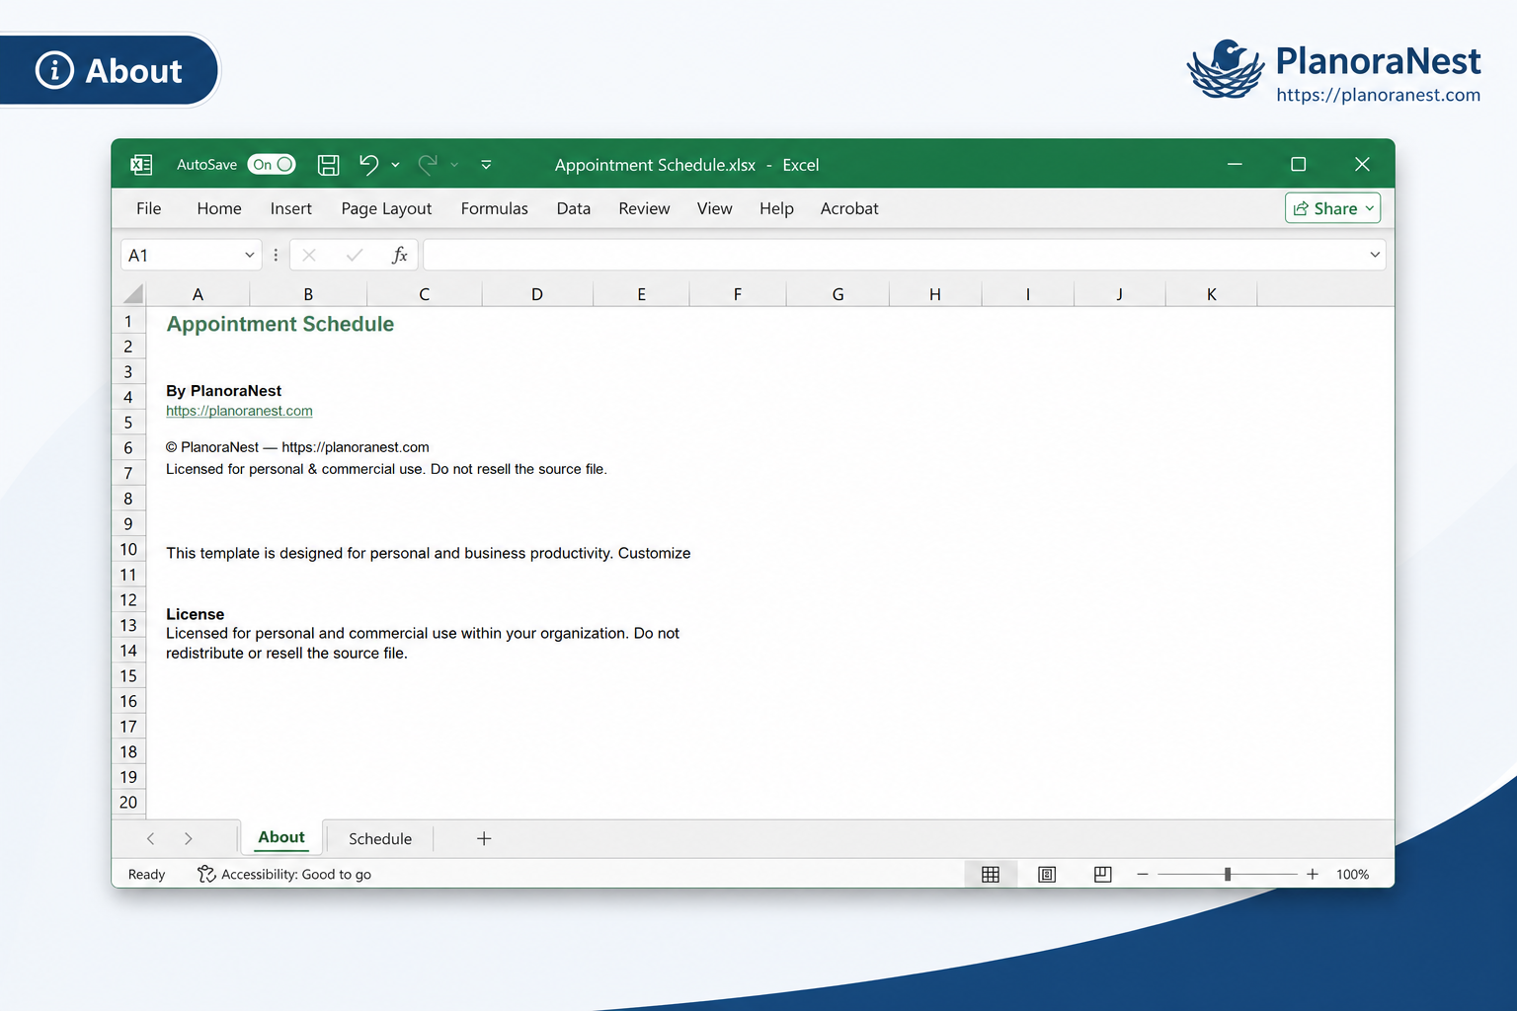Switch to the Home ribbon tab
The width and height of the screenshot is (1517, 1011).
(219, 208)
